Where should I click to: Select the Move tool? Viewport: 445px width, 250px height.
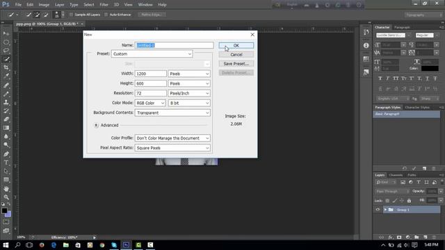coord(6,33)
